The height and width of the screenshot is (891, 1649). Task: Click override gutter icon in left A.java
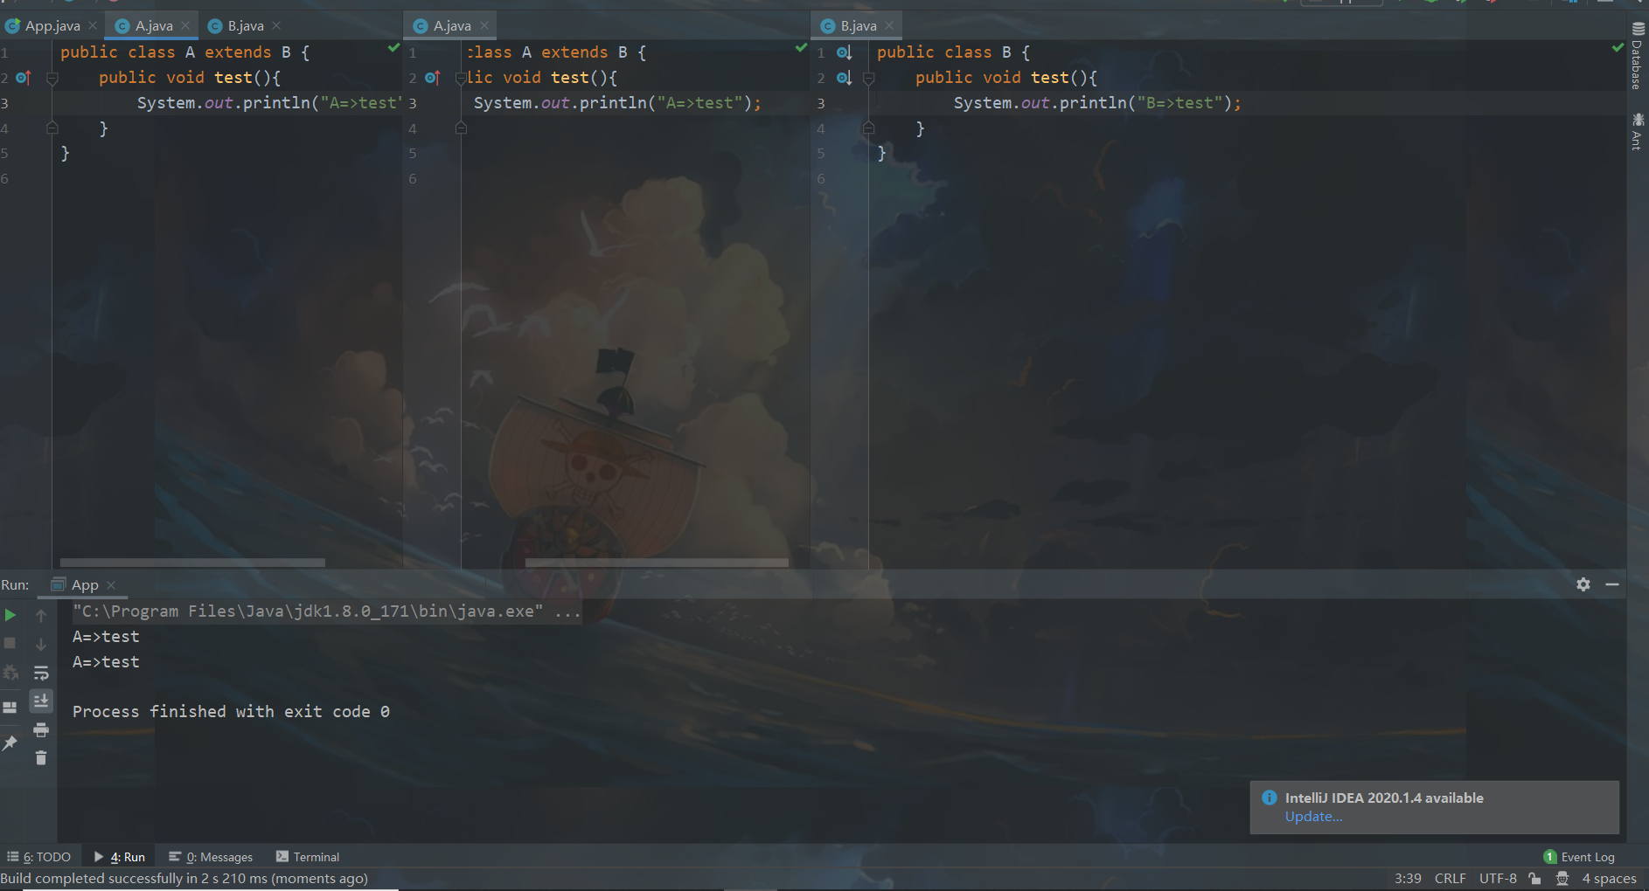tap(24, 78)
